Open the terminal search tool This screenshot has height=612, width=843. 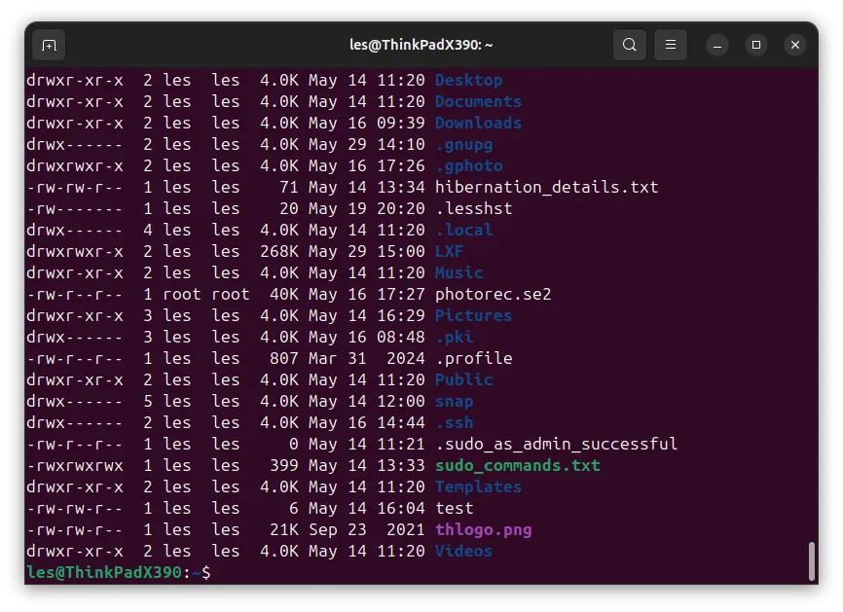(x=630, y=45)
